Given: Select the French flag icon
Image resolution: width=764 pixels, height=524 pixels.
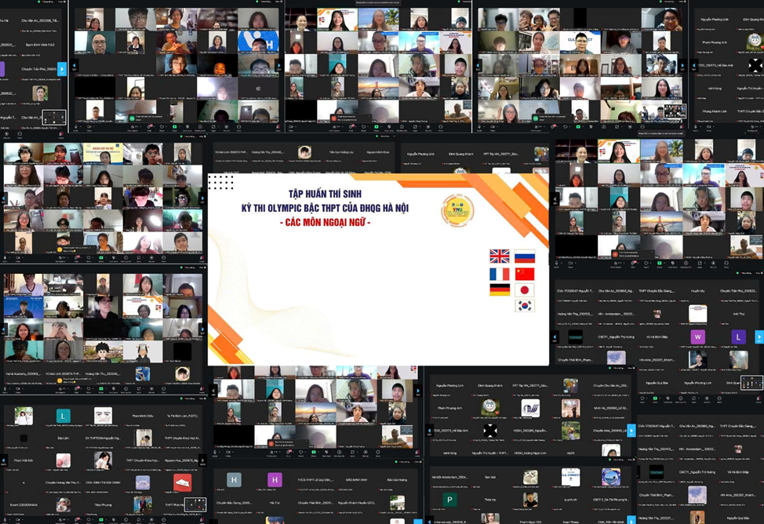Looking at the screenshot, I should point(500,274).
